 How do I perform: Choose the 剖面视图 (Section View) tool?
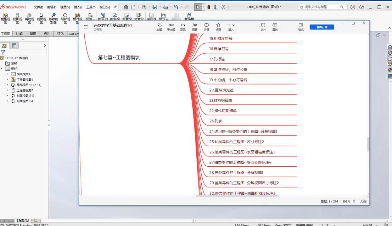click(x=41, y=18)
